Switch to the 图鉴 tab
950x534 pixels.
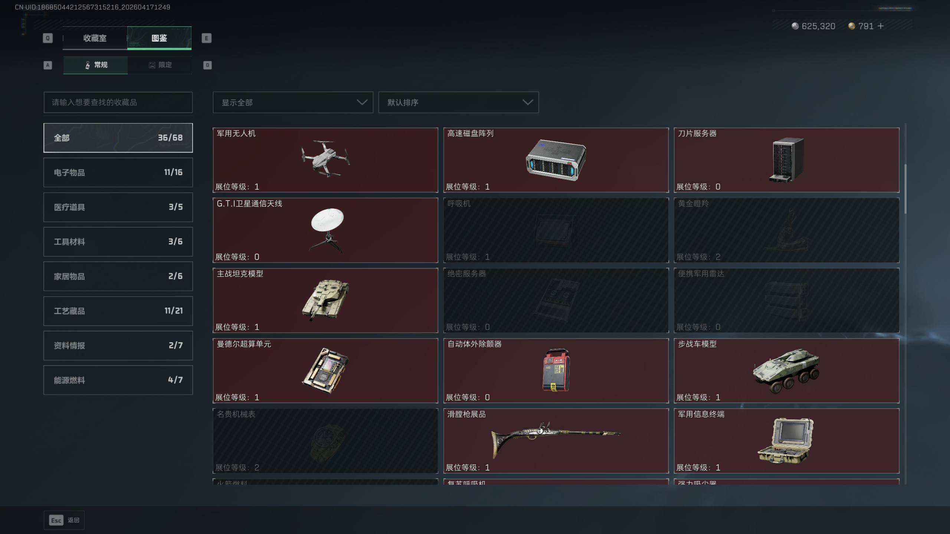click(x=159, y=38)
